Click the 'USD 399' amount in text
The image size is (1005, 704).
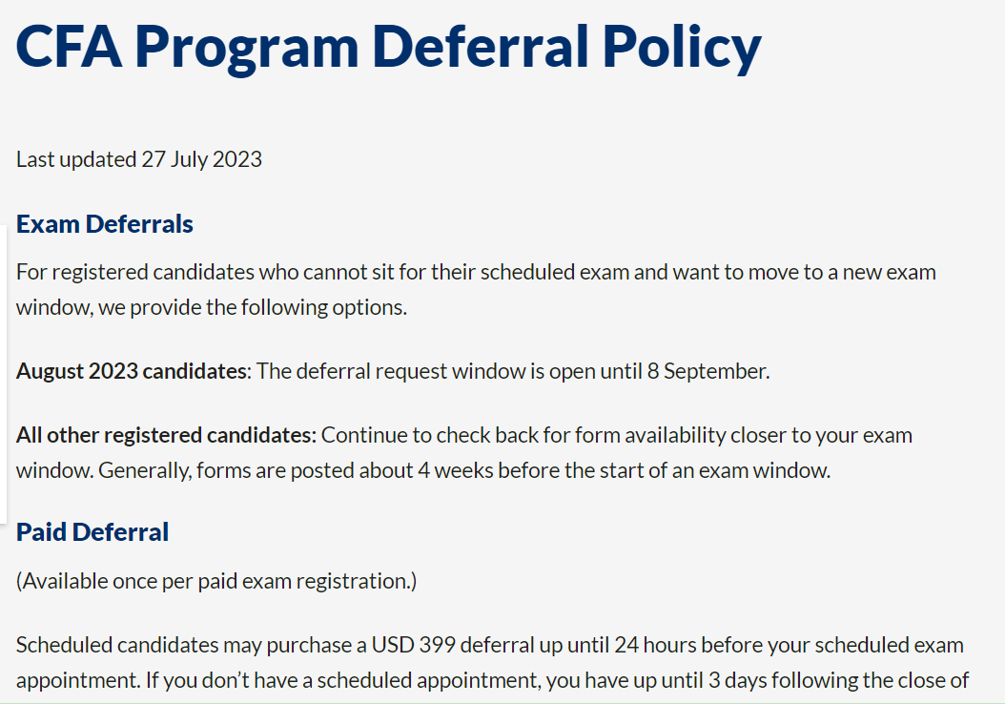(x=414, y=645)
